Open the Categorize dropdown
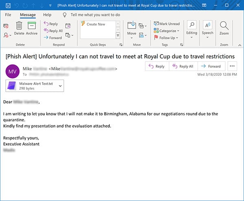The width and height of the screenshot is (244, 201). coord(166,31)
